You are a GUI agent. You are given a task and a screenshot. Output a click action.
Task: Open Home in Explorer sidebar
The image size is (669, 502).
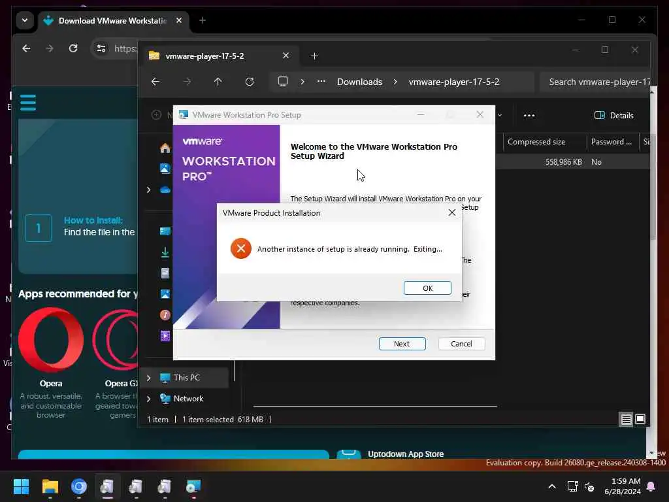tap(165, 148)
